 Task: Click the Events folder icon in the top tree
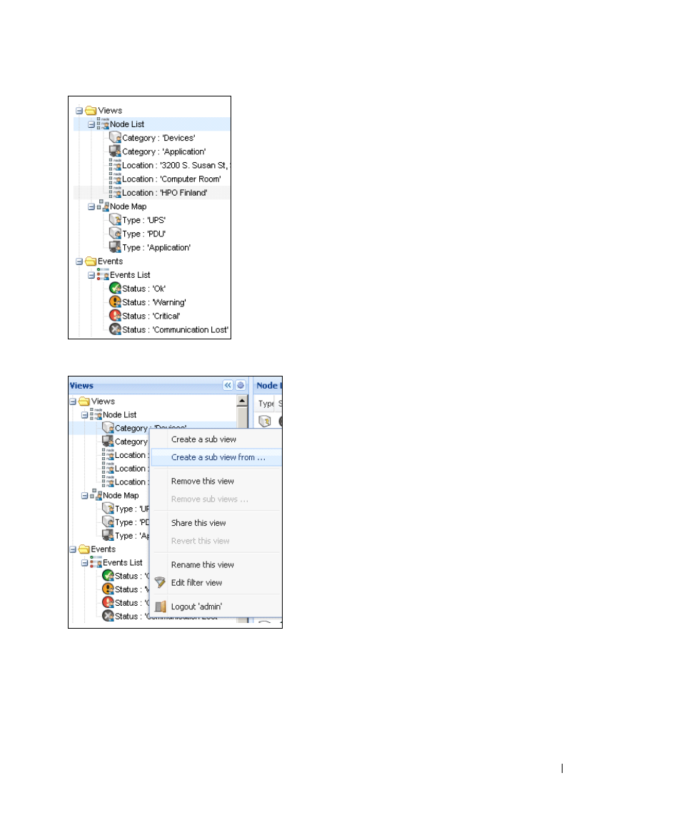91,261
